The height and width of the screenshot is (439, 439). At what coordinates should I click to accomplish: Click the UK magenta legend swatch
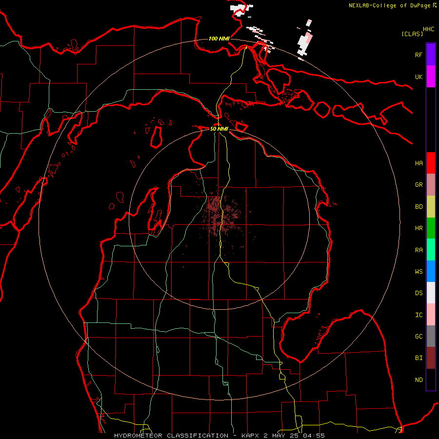(431, 77)
